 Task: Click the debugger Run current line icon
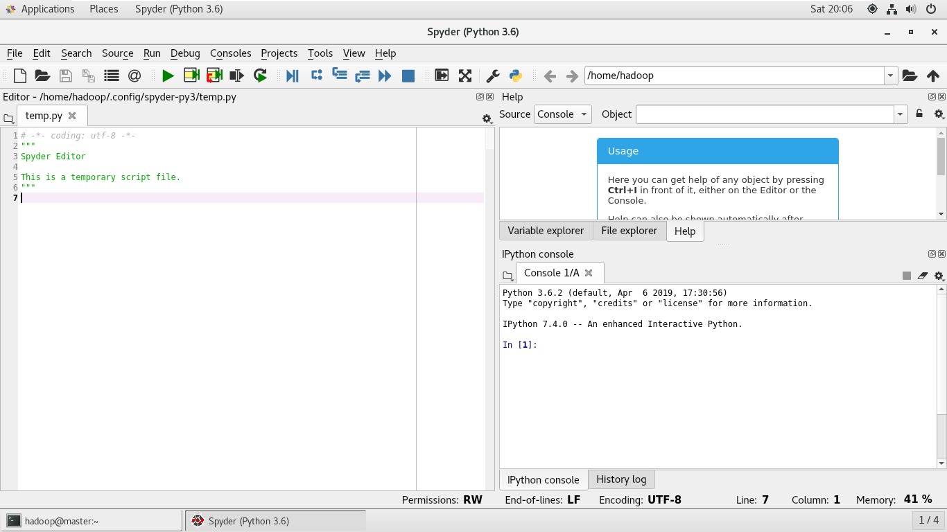(316, 75)
